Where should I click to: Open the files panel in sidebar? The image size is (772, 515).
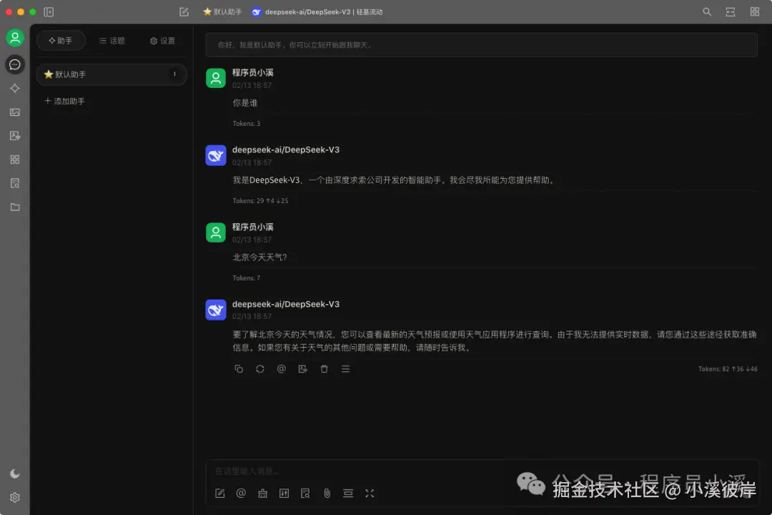(14, 207)
